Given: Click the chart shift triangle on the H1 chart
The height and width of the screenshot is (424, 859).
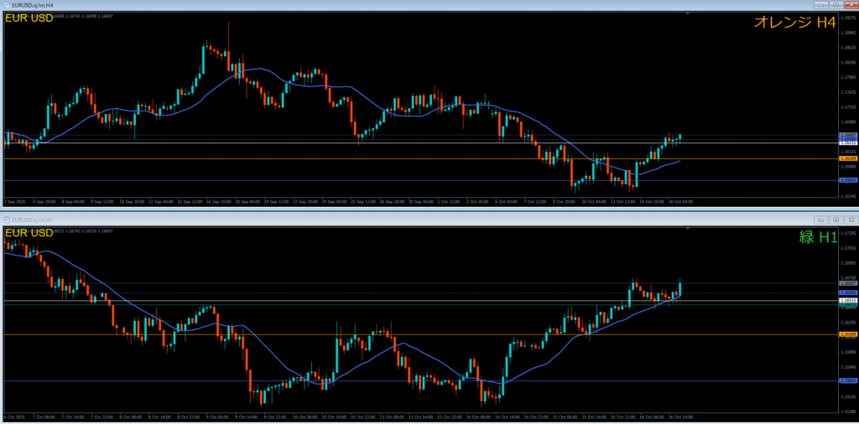Looking at the screenshot, I should pyautogui.click(x=687, y=228).
